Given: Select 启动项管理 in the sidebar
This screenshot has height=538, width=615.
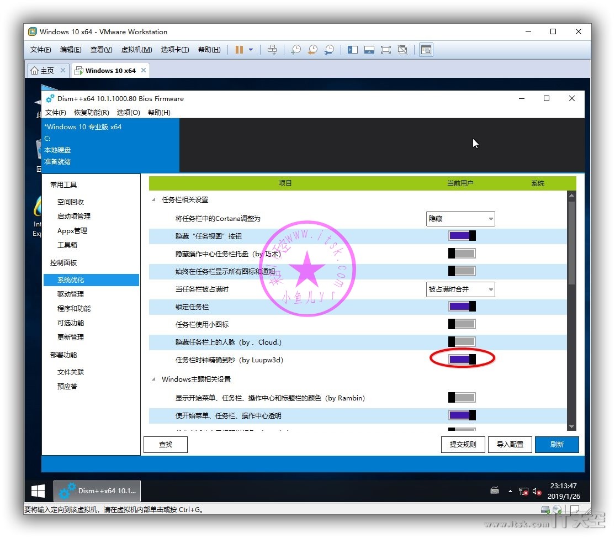Looking at the screenshot, I should point(74,216).
